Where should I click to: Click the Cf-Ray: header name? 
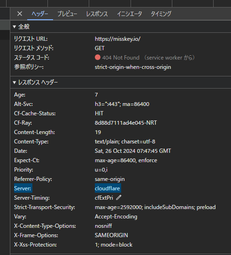23,123
